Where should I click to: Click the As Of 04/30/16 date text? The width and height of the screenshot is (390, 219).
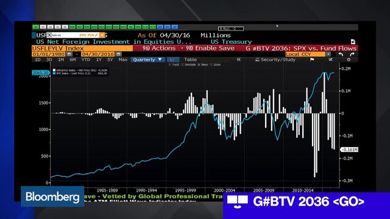click(164, 35)
